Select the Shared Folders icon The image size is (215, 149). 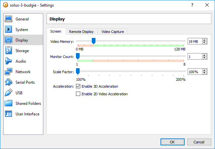click(8, 103)
